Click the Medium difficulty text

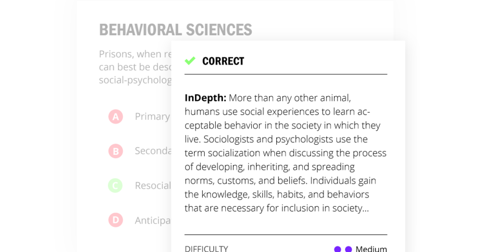tap(371, 249)
